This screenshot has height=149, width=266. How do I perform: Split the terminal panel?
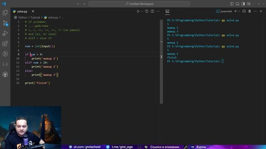tap(244, 11)
